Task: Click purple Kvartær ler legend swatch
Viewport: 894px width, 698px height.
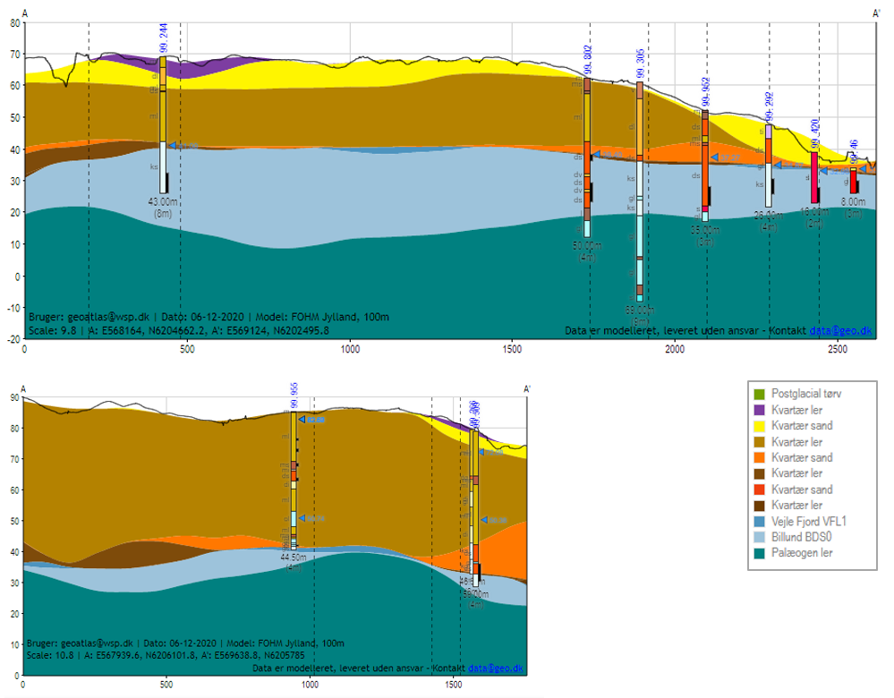Action: [x=759, y=410]
